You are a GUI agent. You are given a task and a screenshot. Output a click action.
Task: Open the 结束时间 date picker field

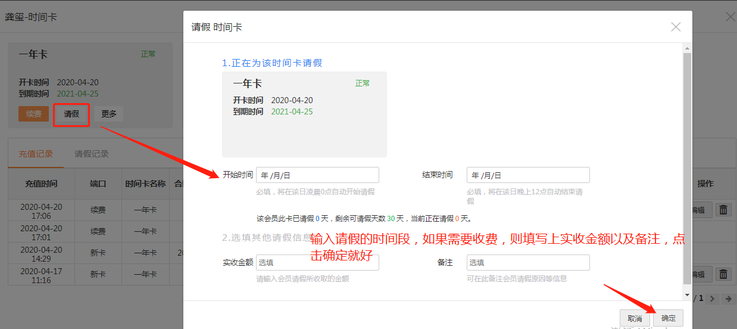[x=528, y=175]
